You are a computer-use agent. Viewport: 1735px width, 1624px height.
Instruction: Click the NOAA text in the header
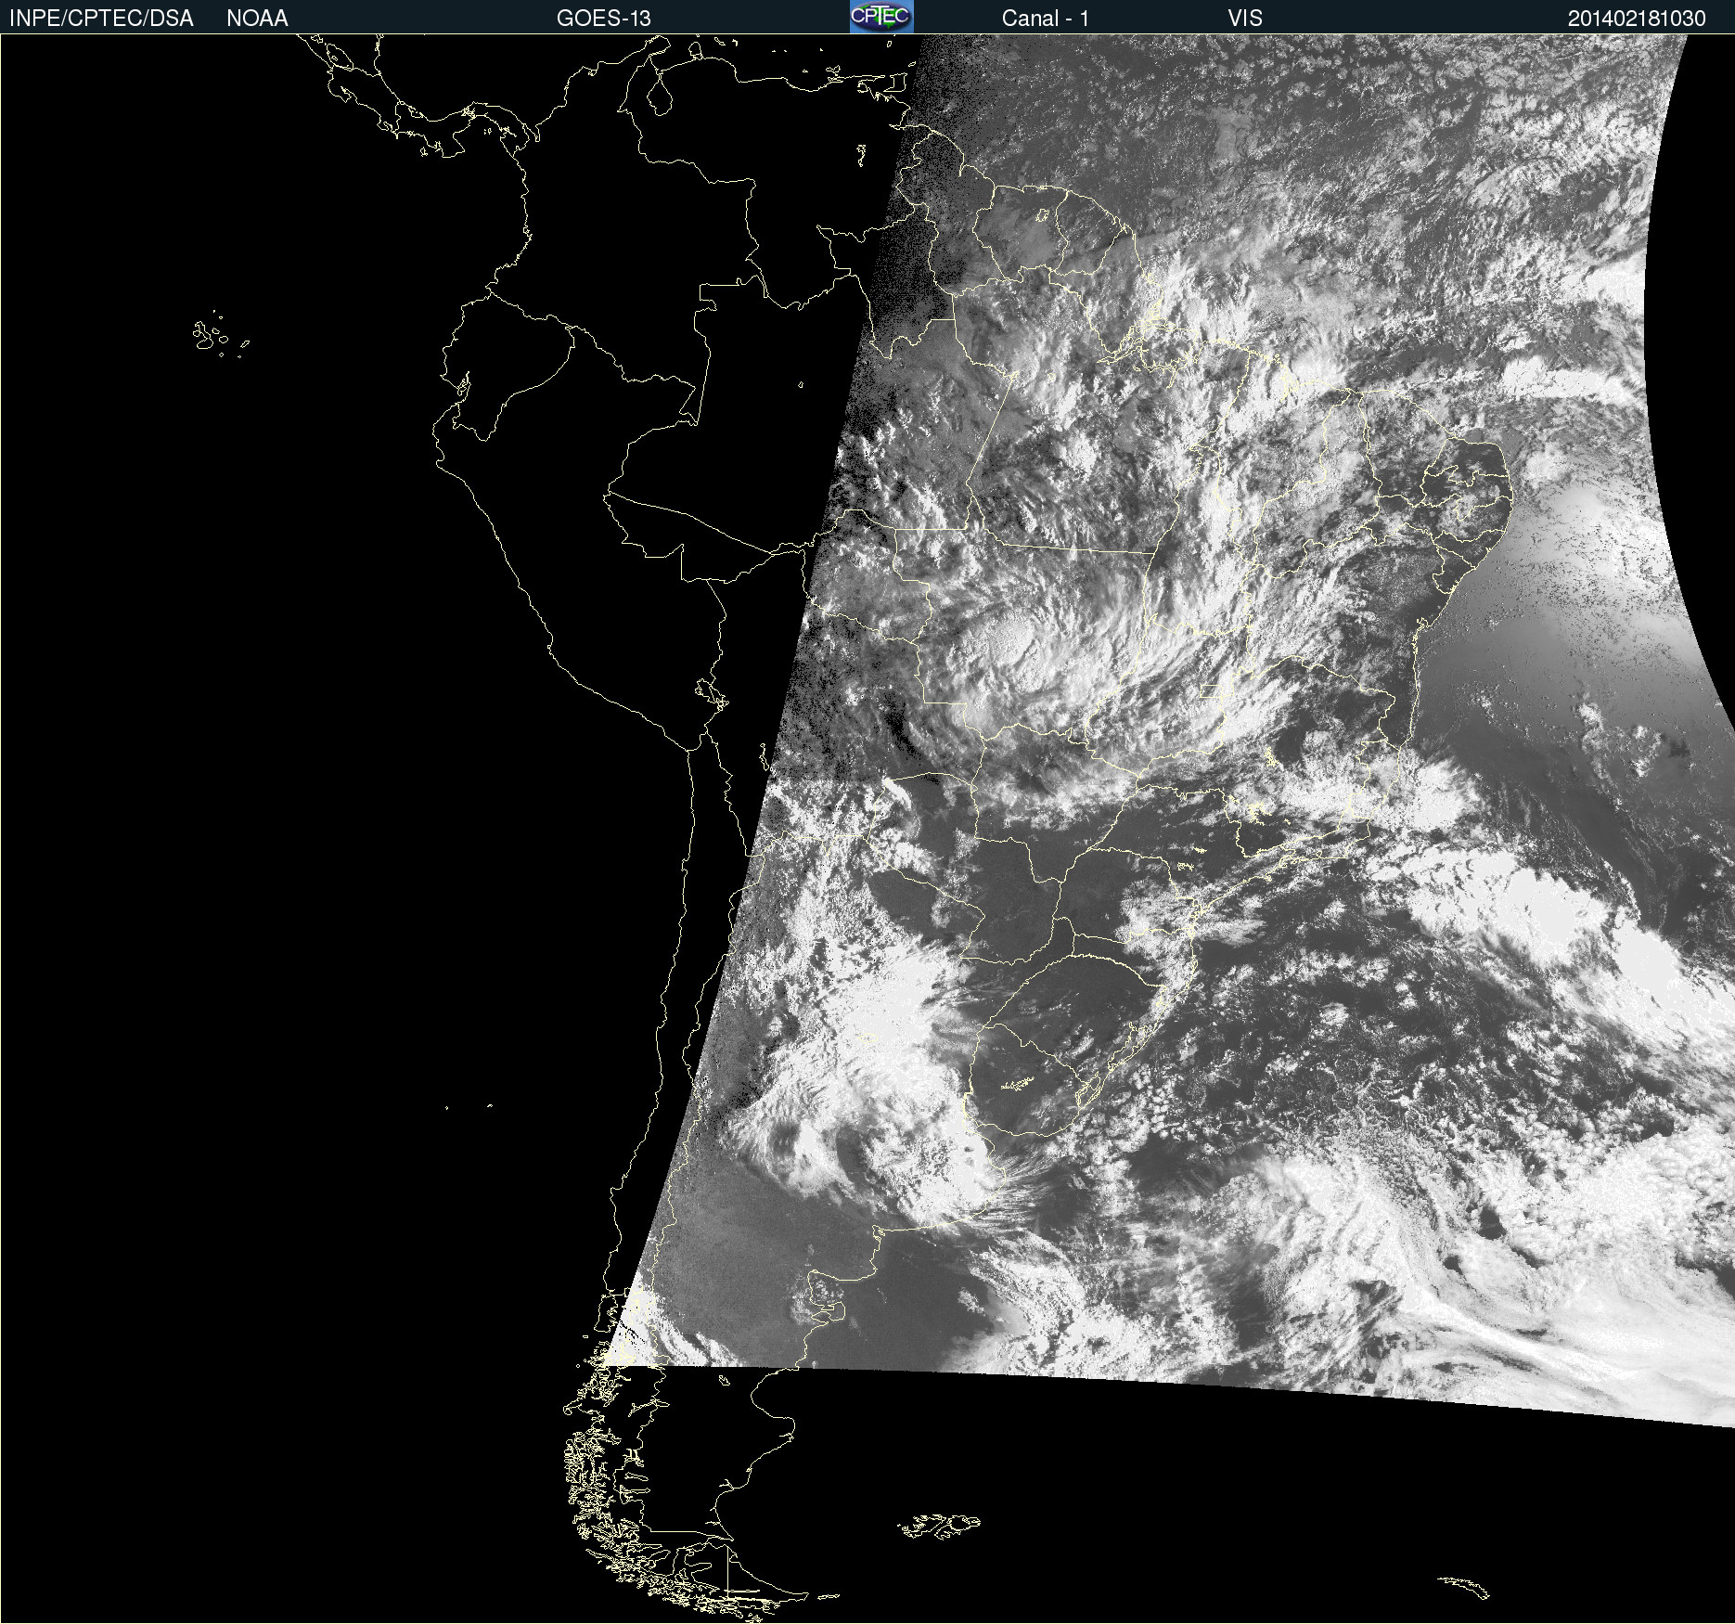point(257,19)
